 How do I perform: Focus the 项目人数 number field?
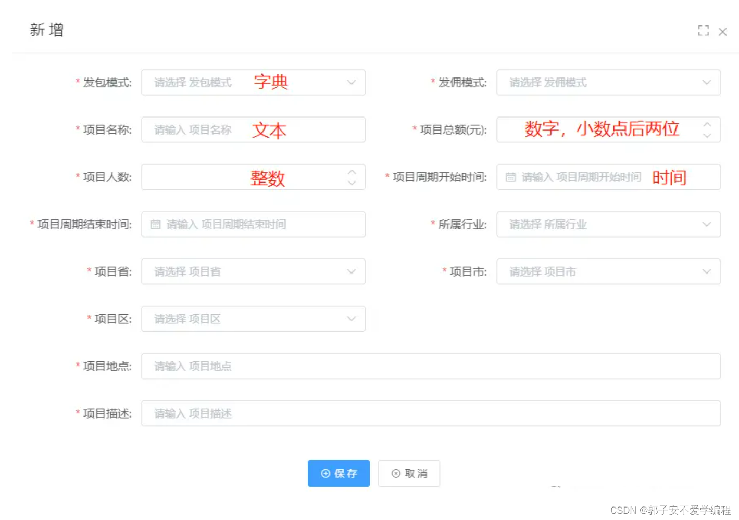click(x=253, y=177)
